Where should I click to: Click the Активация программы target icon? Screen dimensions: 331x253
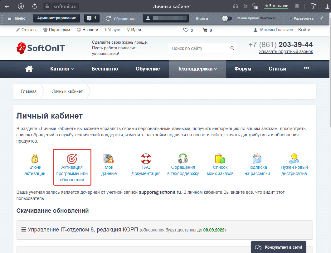(72, 158)
